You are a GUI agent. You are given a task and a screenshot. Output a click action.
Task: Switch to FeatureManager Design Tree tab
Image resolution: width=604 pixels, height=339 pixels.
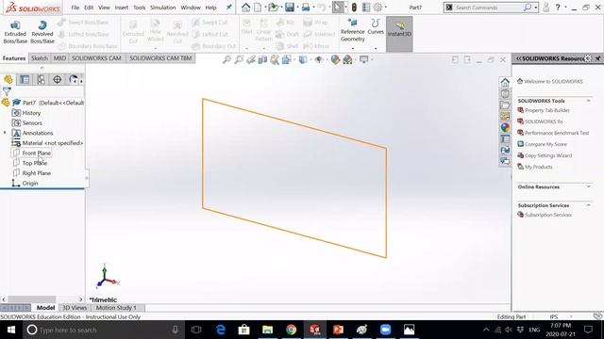coord(8,79)
